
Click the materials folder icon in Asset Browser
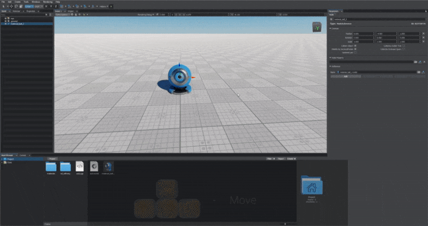[51, 167]
